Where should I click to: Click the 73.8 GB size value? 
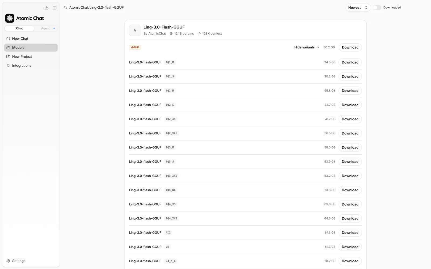tap(330, 190)
